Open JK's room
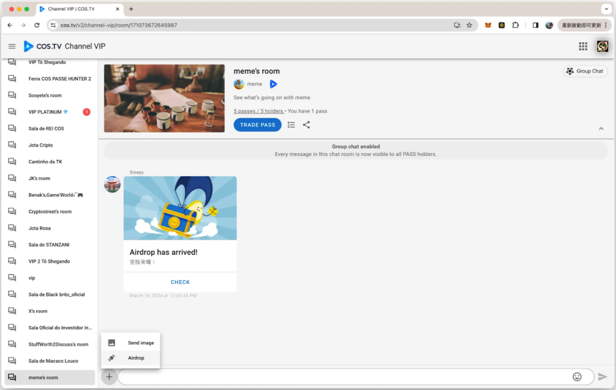 click(50, 178)
